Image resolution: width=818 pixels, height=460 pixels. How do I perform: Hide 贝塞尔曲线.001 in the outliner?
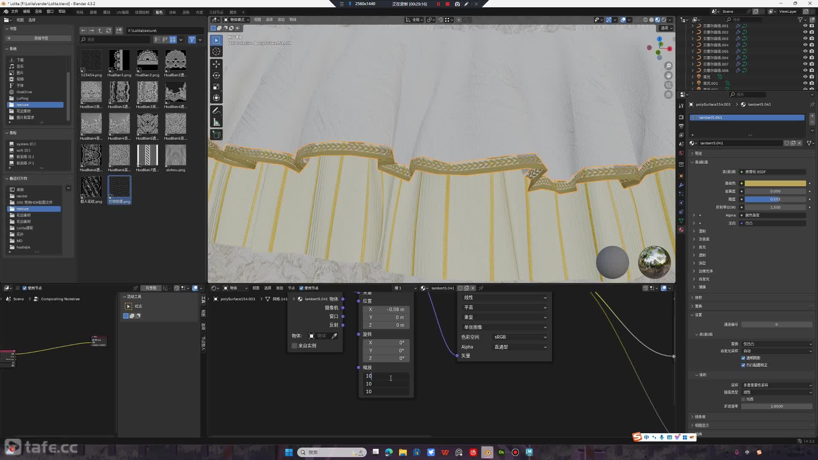[x=805, y=26]
